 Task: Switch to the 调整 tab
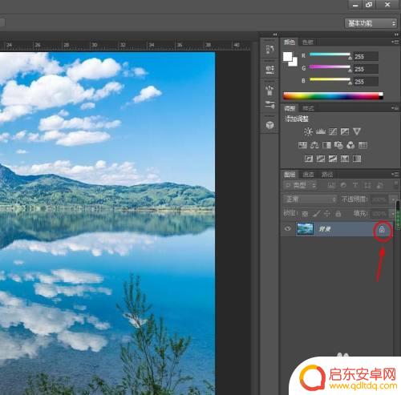click(x=290, y=108)
